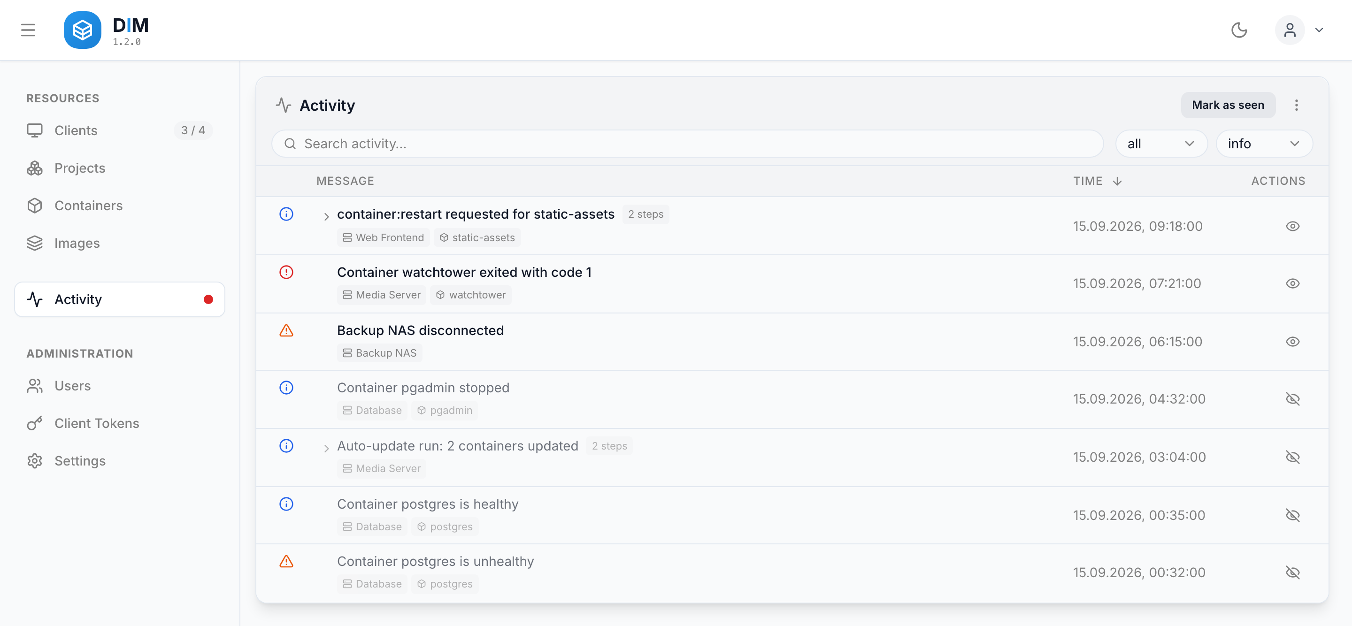Expand the container:restart static-assets row
The image size is (1352, 626).
pos(326,216)
